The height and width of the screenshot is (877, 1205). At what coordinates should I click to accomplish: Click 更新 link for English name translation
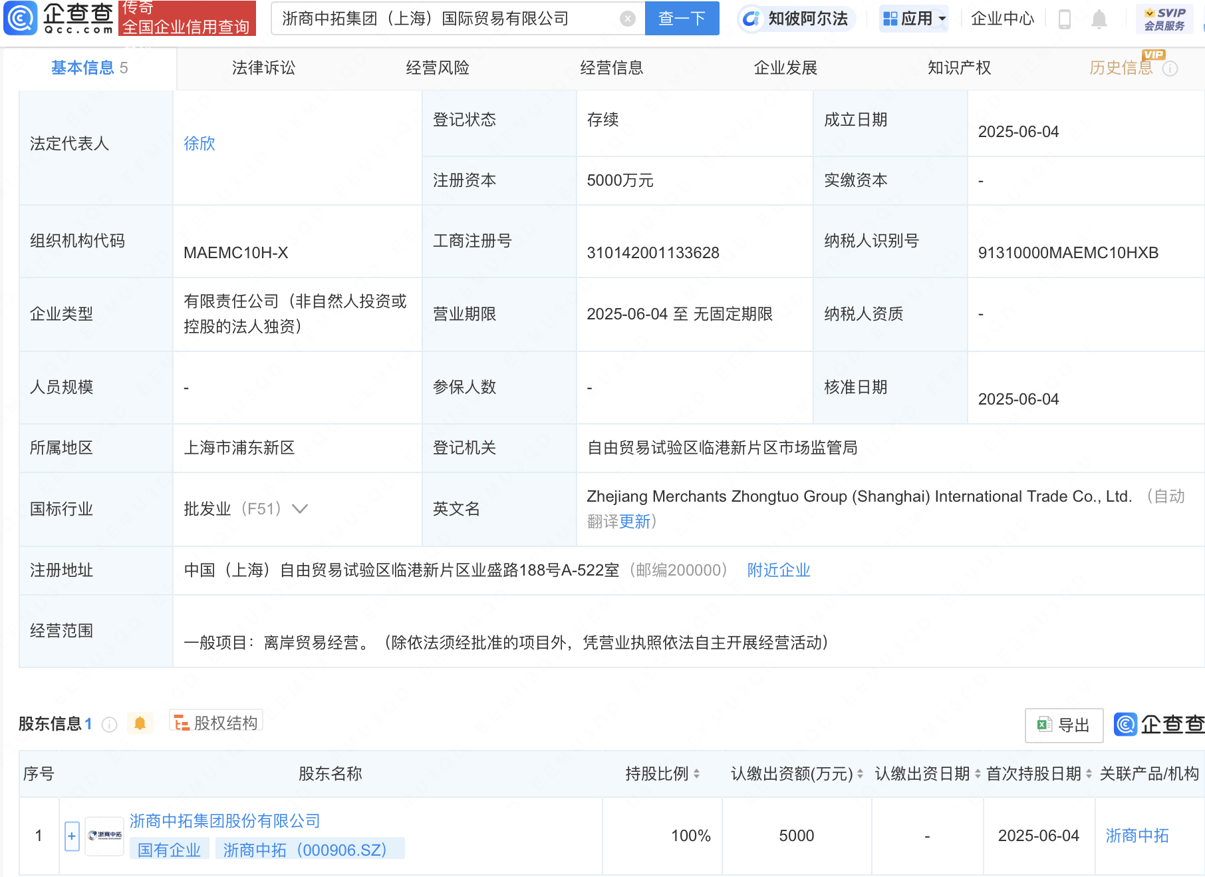(x=635, y=522)
